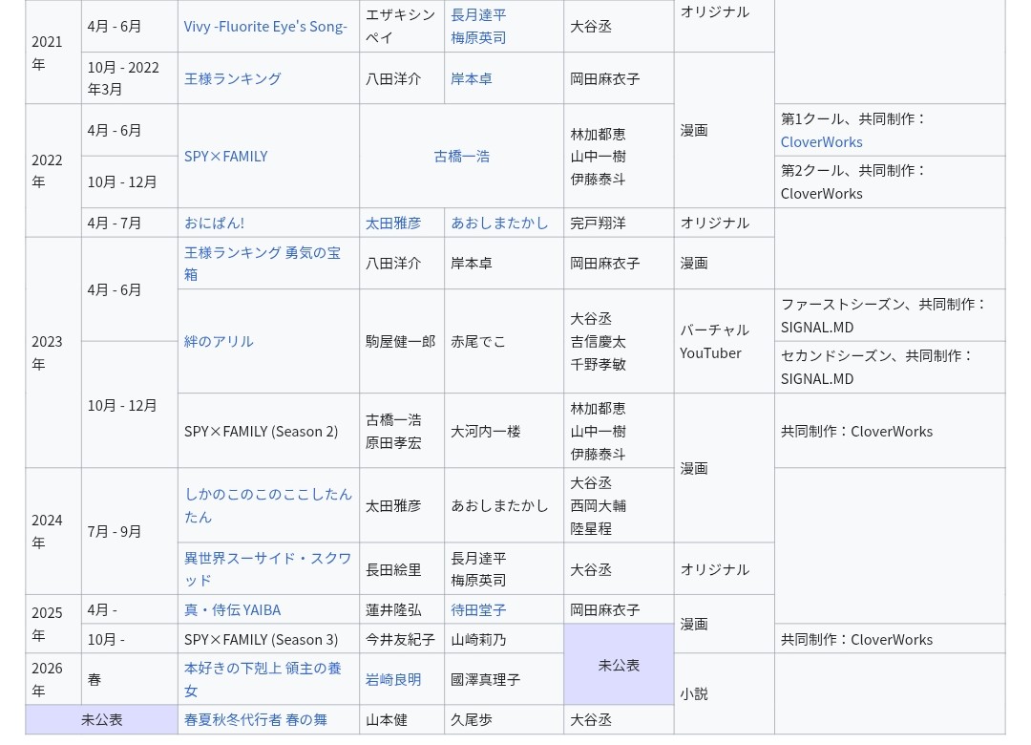
Task: Click the 梅原英司 link in the Vivy row
Action: [x=478, y=37]
